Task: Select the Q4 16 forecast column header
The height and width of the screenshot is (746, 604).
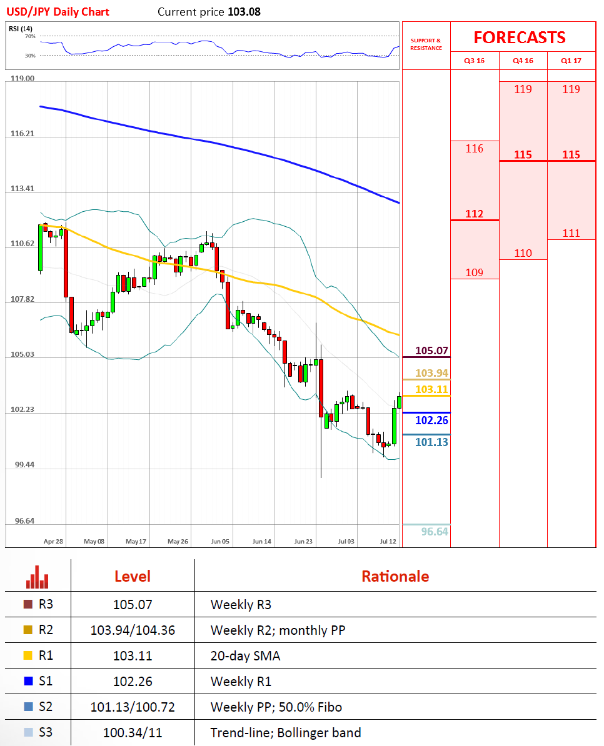Action: pyautogui.click(x=523, y=61)
